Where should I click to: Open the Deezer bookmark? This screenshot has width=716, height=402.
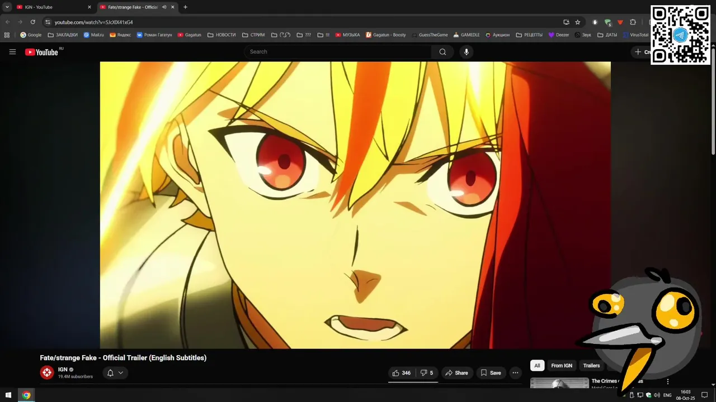tap(559, 35)
